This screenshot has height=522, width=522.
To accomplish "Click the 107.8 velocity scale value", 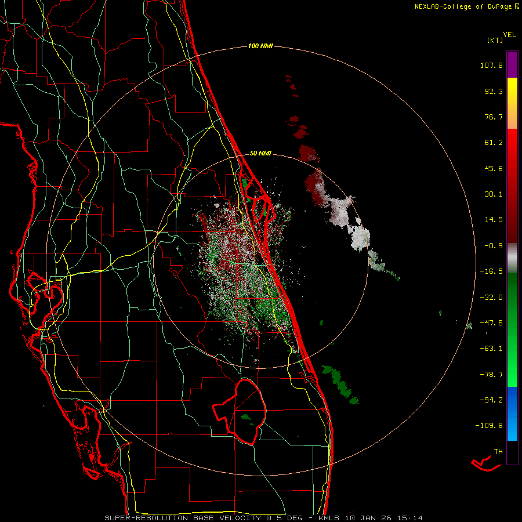I will 491,65.
